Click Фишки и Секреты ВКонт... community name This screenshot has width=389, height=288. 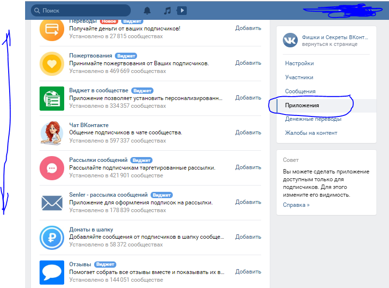335,37
